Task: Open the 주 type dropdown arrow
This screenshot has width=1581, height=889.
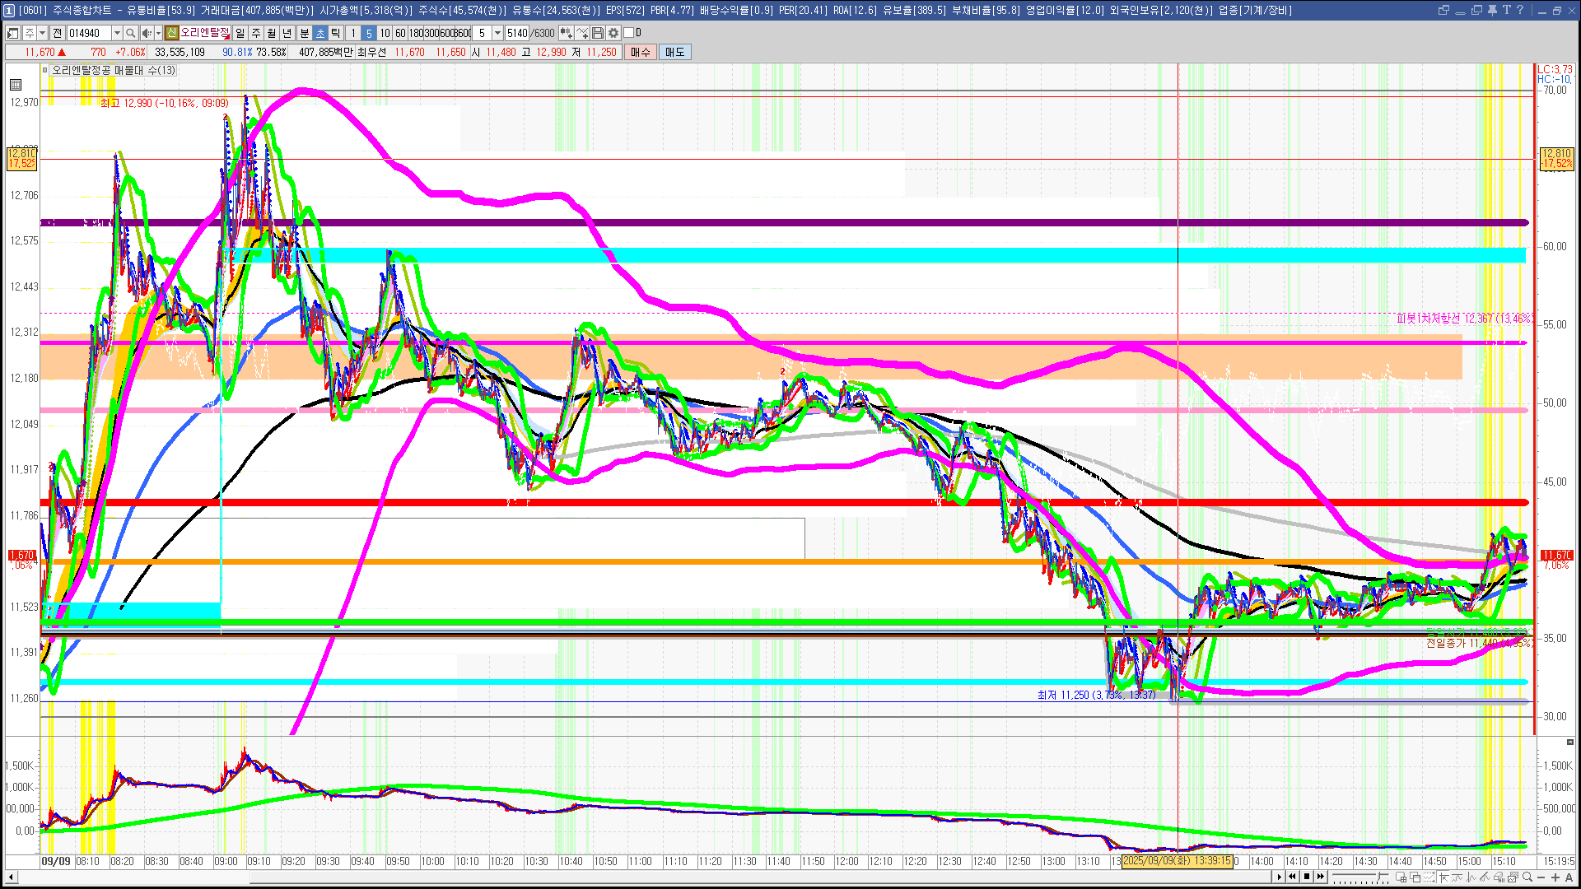Action: coord(42,33)
